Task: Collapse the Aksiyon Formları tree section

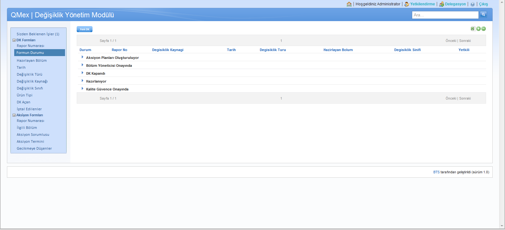Action: coord(14,115)
